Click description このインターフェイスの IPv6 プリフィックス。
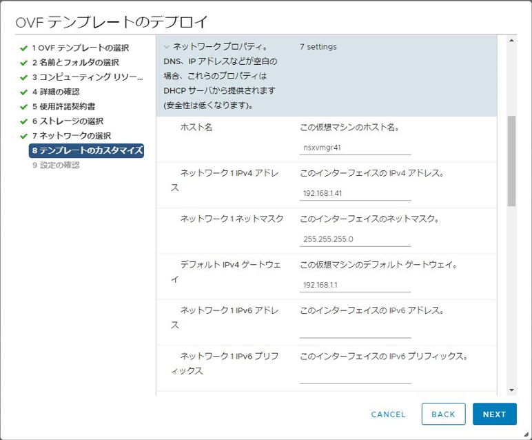This screenshot has height=440, width=532. coord(384,357)
